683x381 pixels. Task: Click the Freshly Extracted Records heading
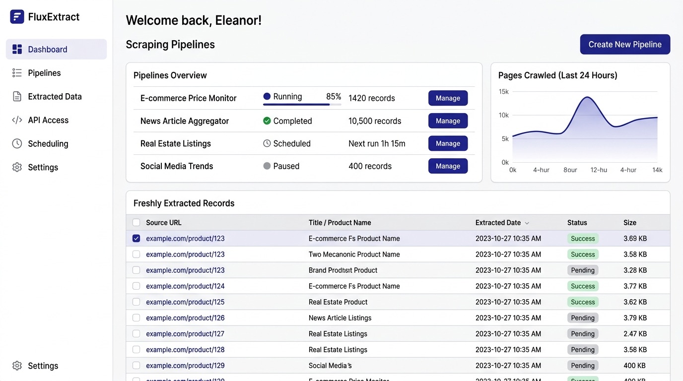[x=184, y=203]
